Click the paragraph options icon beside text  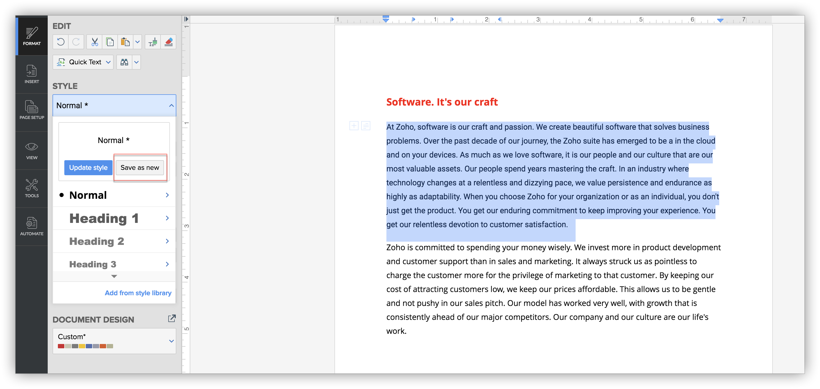pyautogui.click(x=366, y=126)
